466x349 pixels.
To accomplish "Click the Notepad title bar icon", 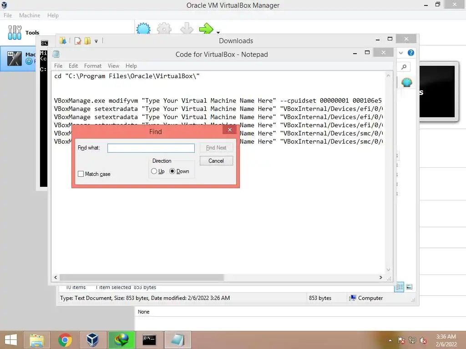I will tap(56, 54).
